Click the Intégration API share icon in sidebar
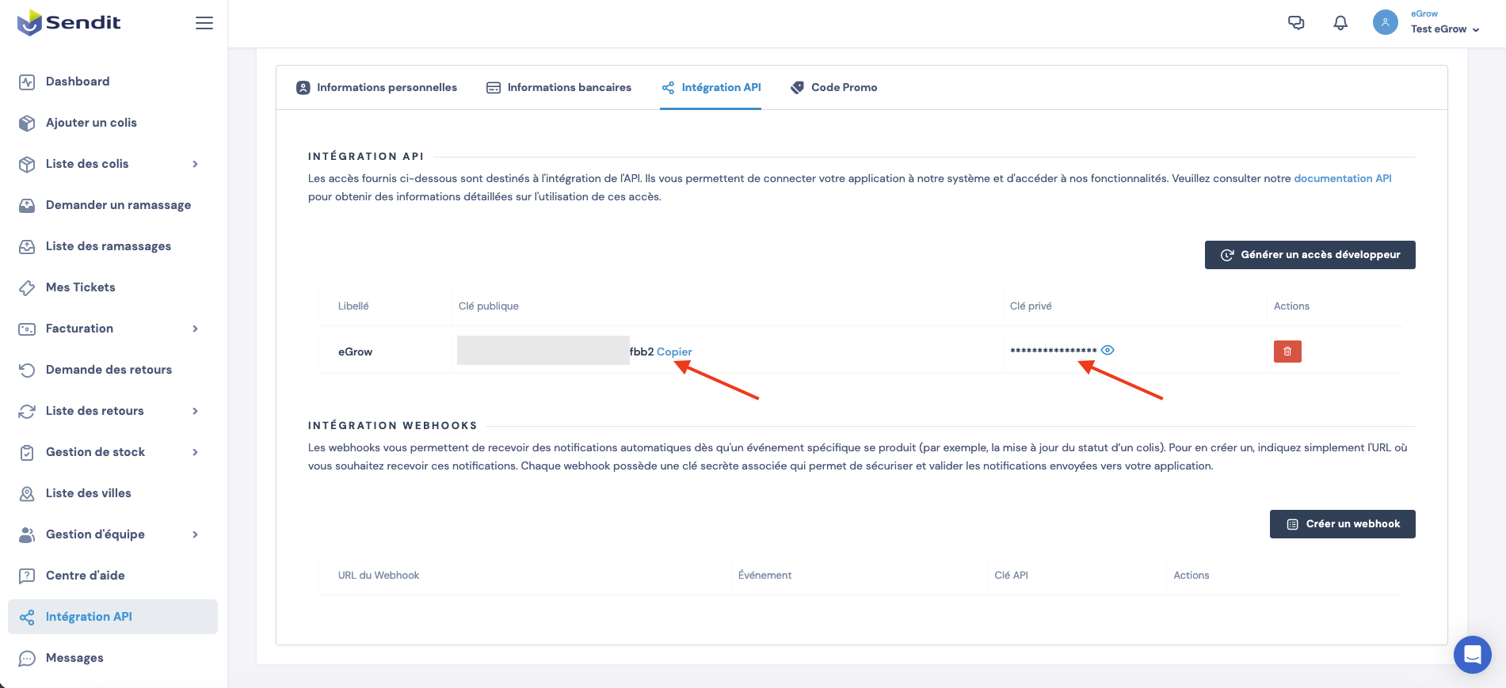Viewport: 1506px width, 688px height. coord(27,617)
